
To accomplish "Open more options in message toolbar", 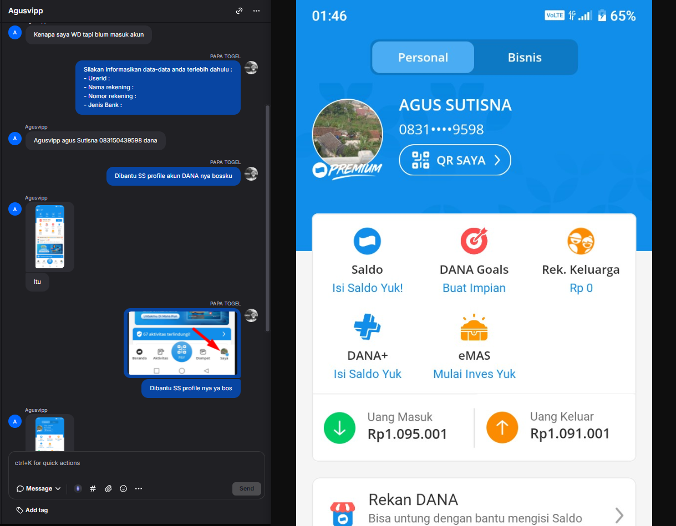I will click(x=139, y=488).
